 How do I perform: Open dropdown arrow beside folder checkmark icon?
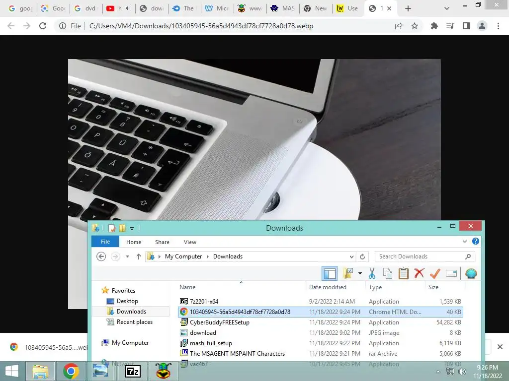[x=360, y=273]
